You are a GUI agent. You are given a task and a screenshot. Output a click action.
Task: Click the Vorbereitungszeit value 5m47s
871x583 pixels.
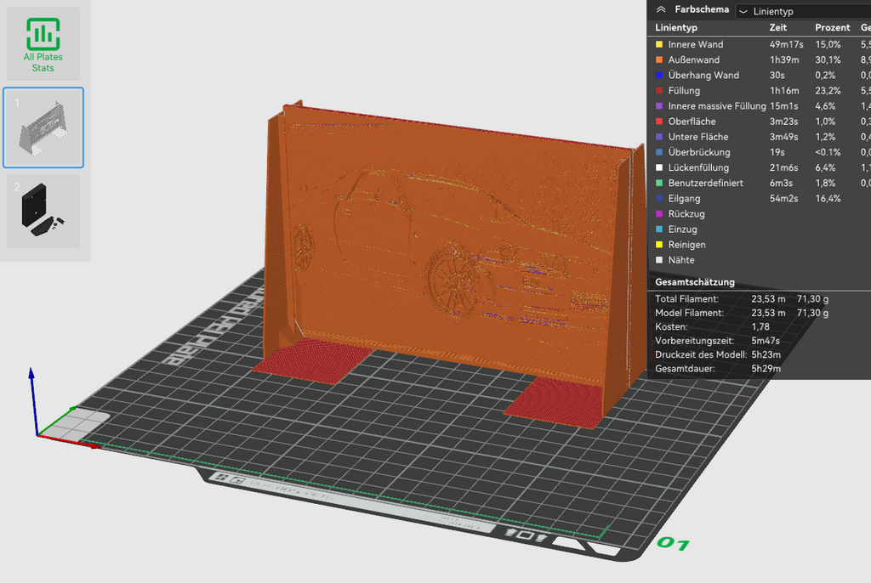pyautogui.click(x=766, y=341)
